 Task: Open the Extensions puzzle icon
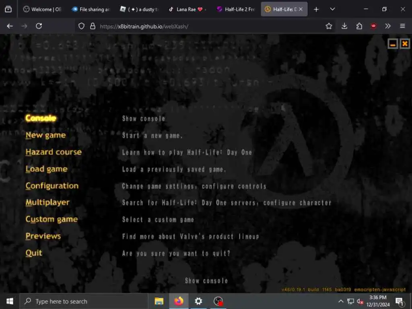click(x=359, y=26)
